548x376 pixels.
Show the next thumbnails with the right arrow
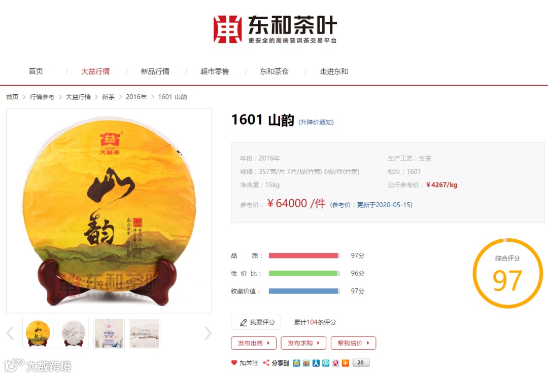tap(208, 333)
